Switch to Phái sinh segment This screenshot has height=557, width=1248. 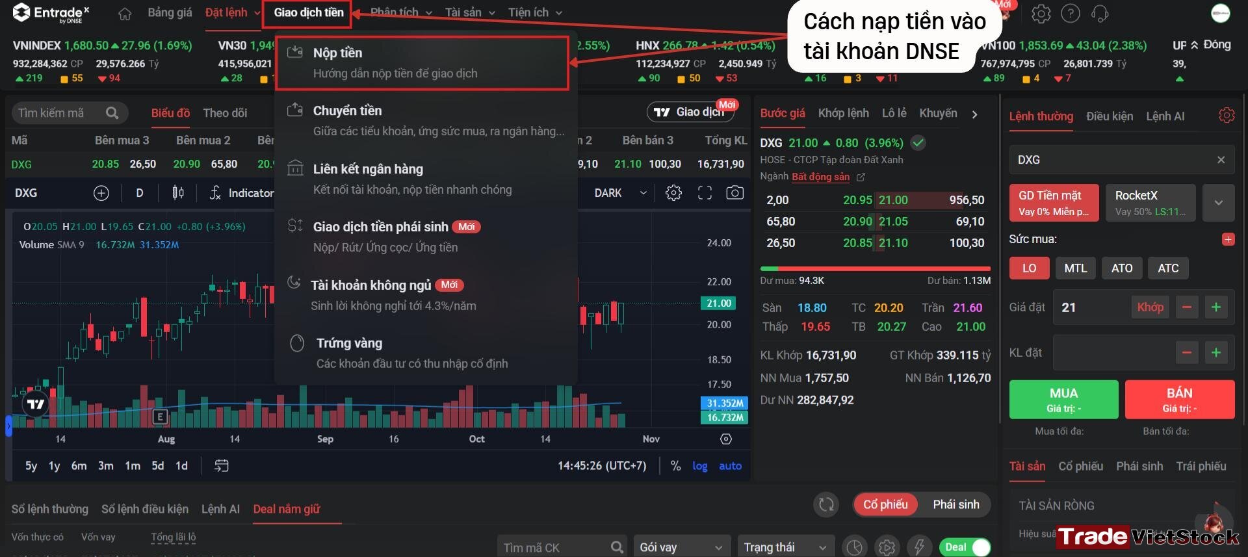955,504
